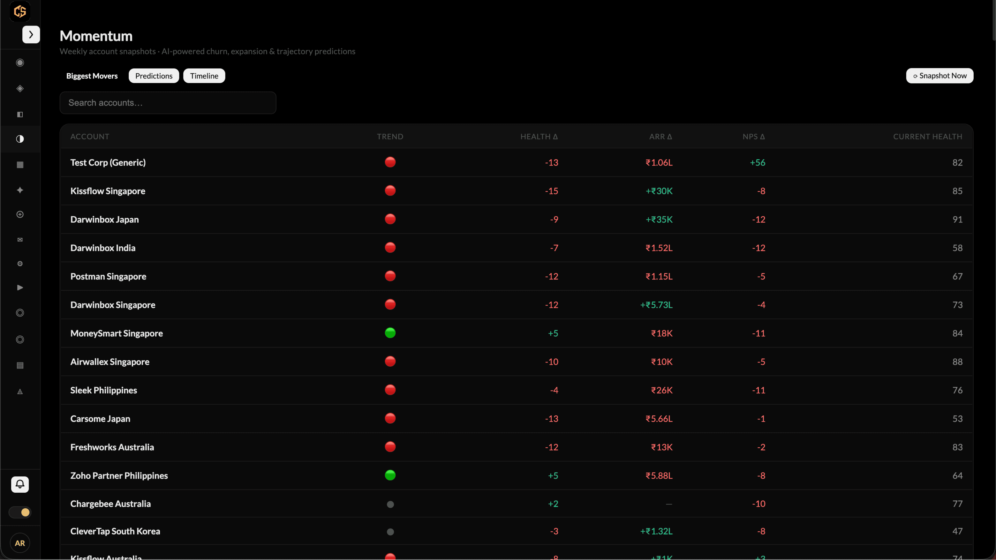Open the four-point sparkle sidebar icon
The image size is (996, 560).
click(x=20, y=190)
